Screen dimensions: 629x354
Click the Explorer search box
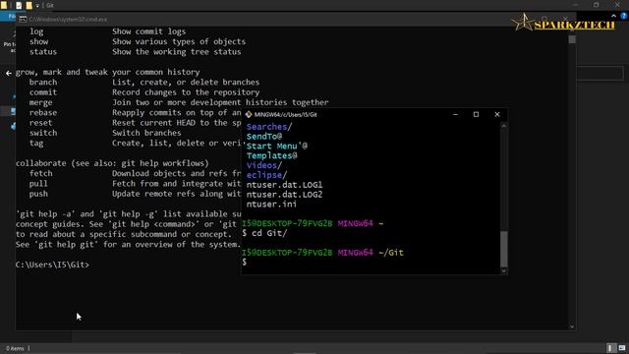(x=600, y=74)
